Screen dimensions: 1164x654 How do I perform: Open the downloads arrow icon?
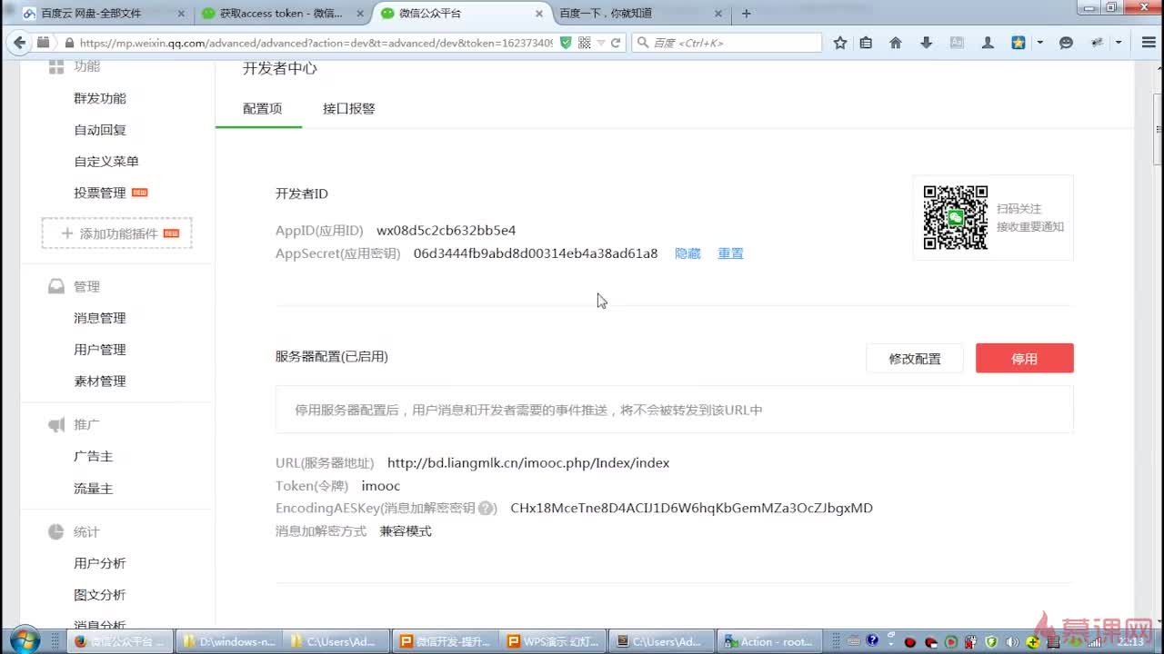(927, 43)
